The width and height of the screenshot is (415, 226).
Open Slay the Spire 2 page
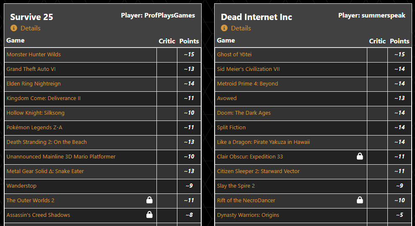pos(236,186)
